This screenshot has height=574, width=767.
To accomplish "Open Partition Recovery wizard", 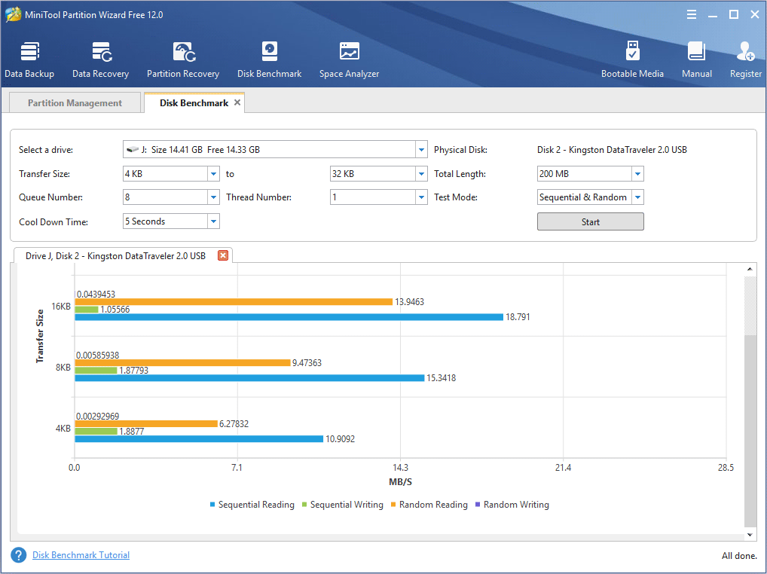I will [x=183, y=60].
